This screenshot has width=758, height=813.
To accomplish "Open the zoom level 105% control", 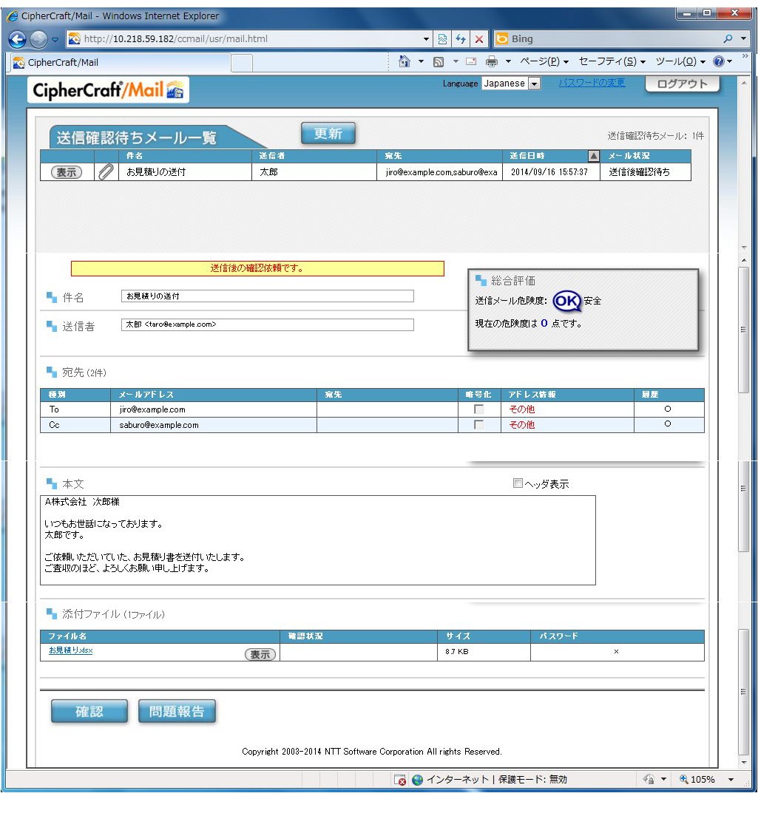I will (697, 779).
